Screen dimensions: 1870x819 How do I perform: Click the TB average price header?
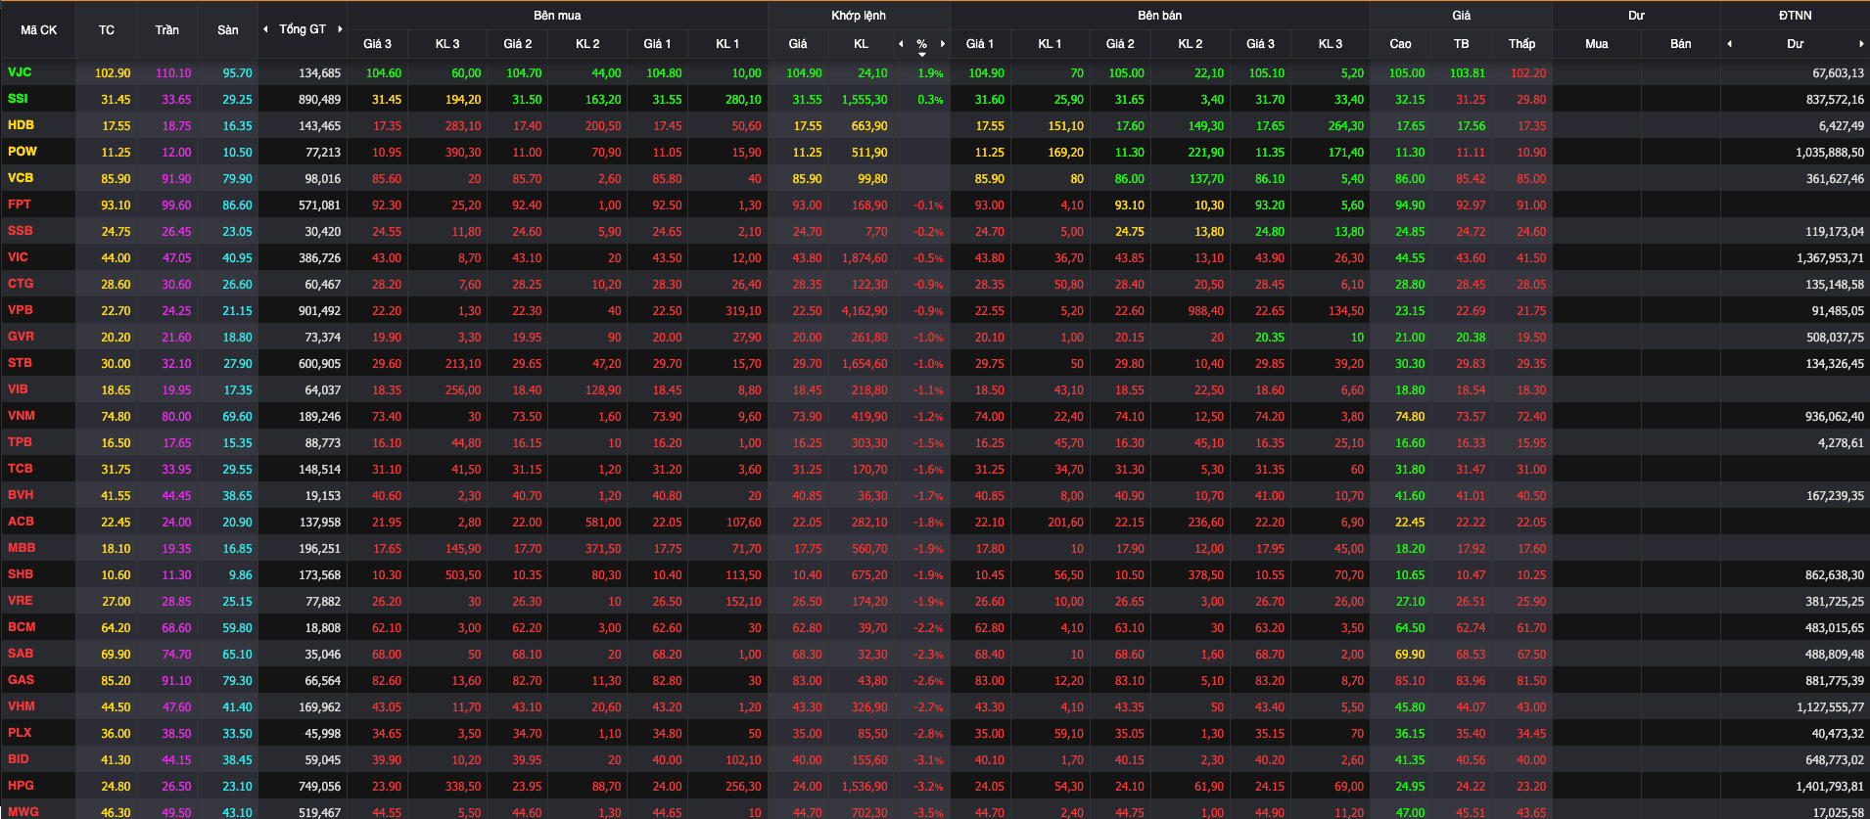tap(1462, 44)
